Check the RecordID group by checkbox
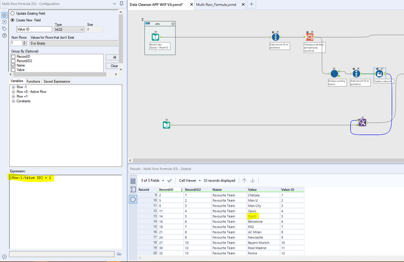The image size is (404, 262). point(13,57)
